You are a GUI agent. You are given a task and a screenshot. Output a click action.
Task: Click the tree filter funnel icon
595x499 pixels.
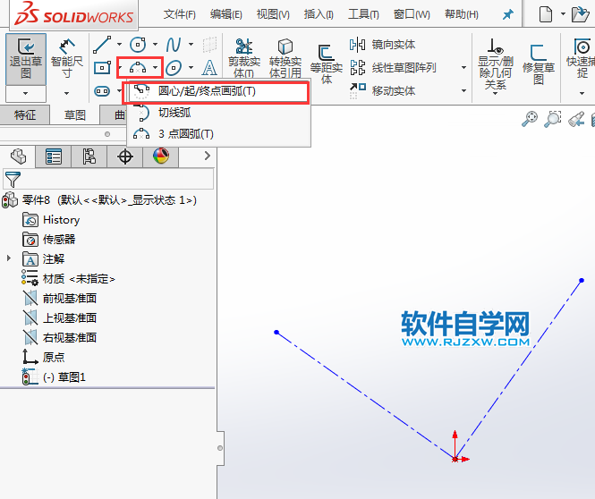pos(13,179)
